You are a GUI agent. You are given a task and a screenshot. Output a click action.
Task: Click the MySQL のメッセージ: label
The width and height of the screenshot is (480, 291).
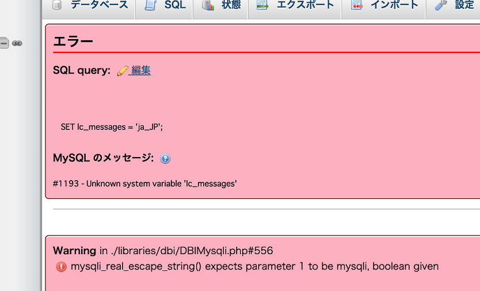click(103, 158)
